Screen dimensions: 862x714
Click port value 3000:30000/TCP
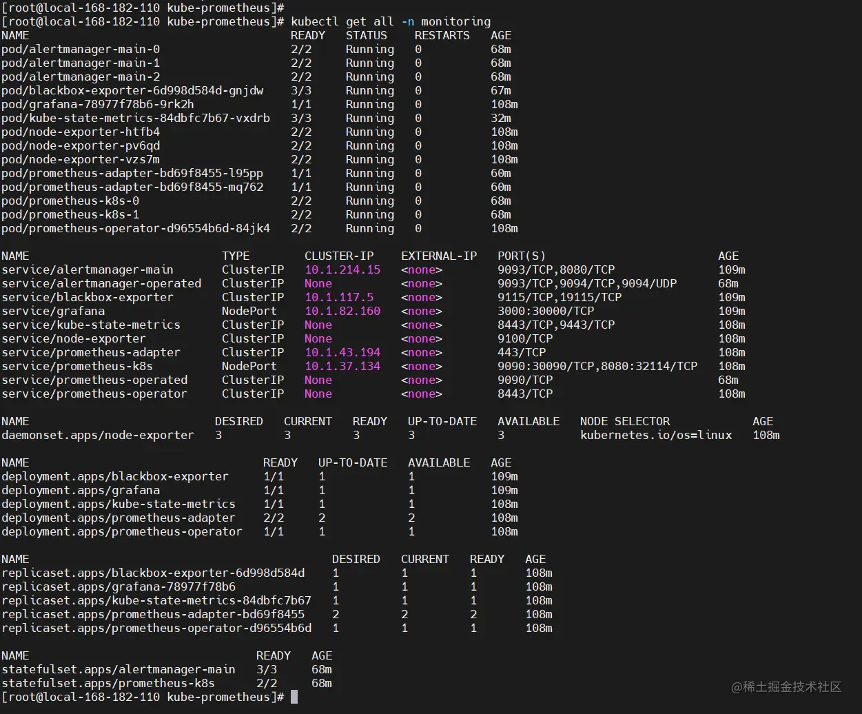[x=546, y=312]
